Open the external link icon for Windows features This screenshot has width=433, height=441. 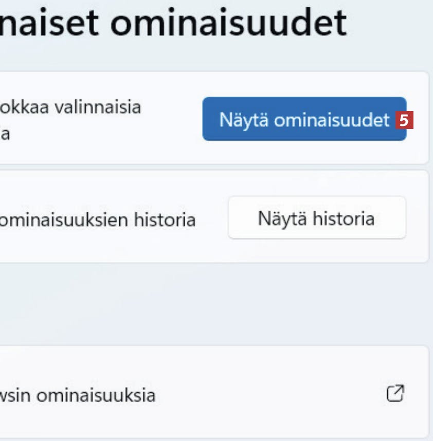click(395, 394)
